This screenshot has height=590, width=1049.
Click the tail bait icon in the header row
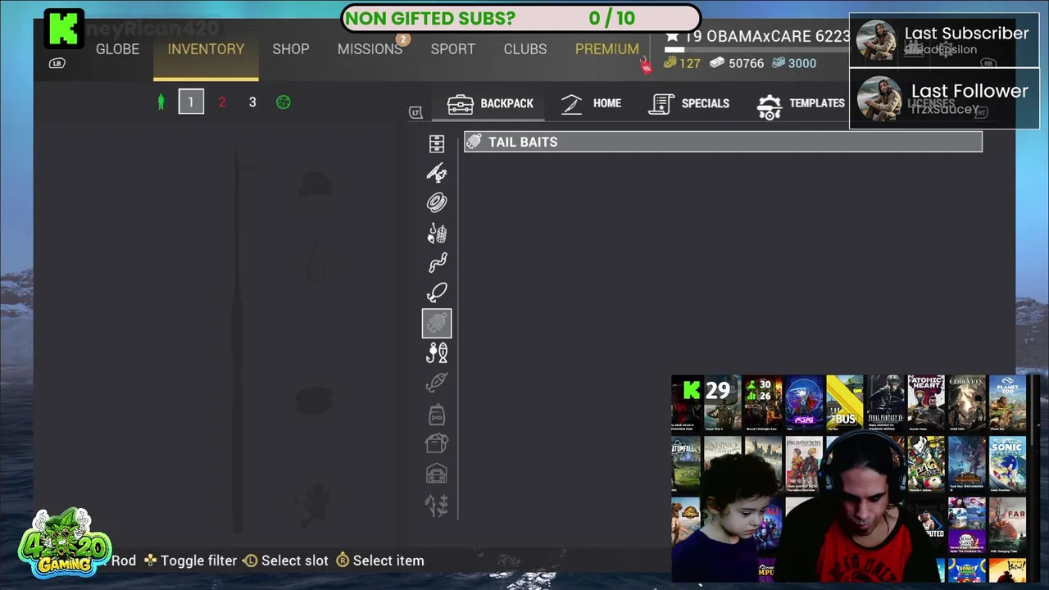coord(474,142)
